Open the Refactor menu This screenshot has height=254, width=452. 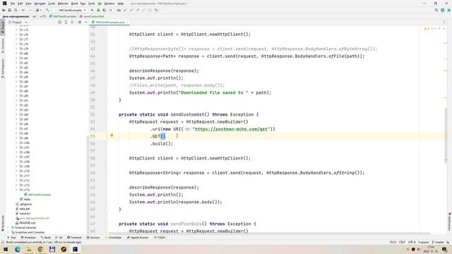(x=63, y=4)
